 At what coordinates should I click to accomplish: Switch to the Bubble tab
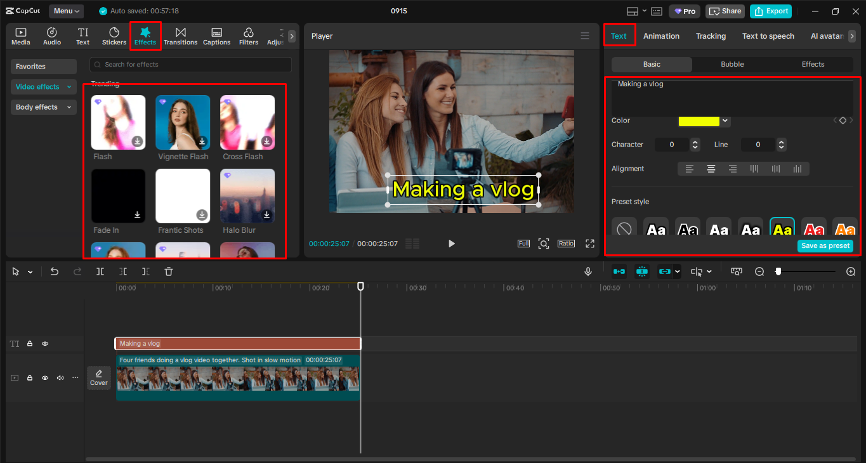[x=732, y=64]
